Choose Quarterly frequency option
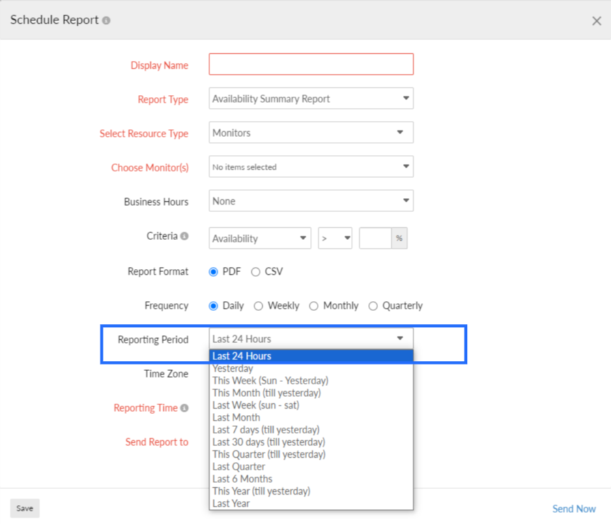 [x=373, y=306]
